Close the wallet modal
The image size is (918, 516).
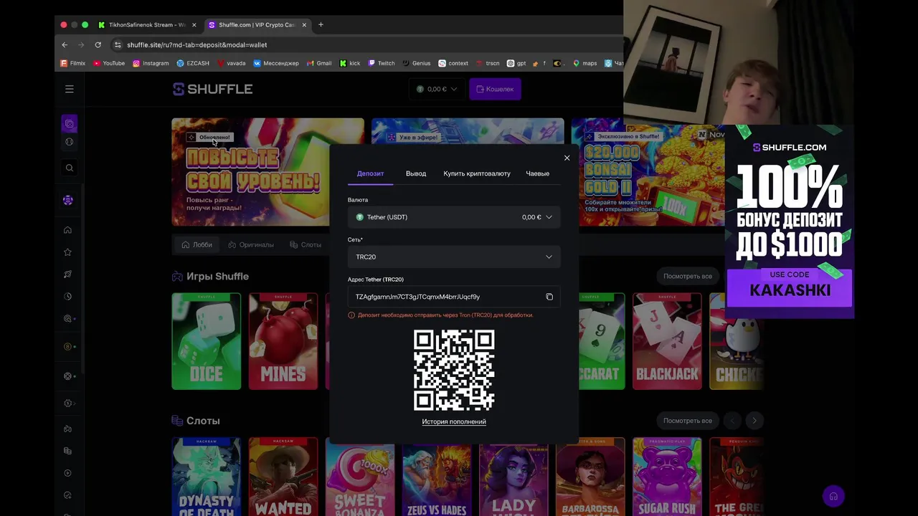[567, 158]
